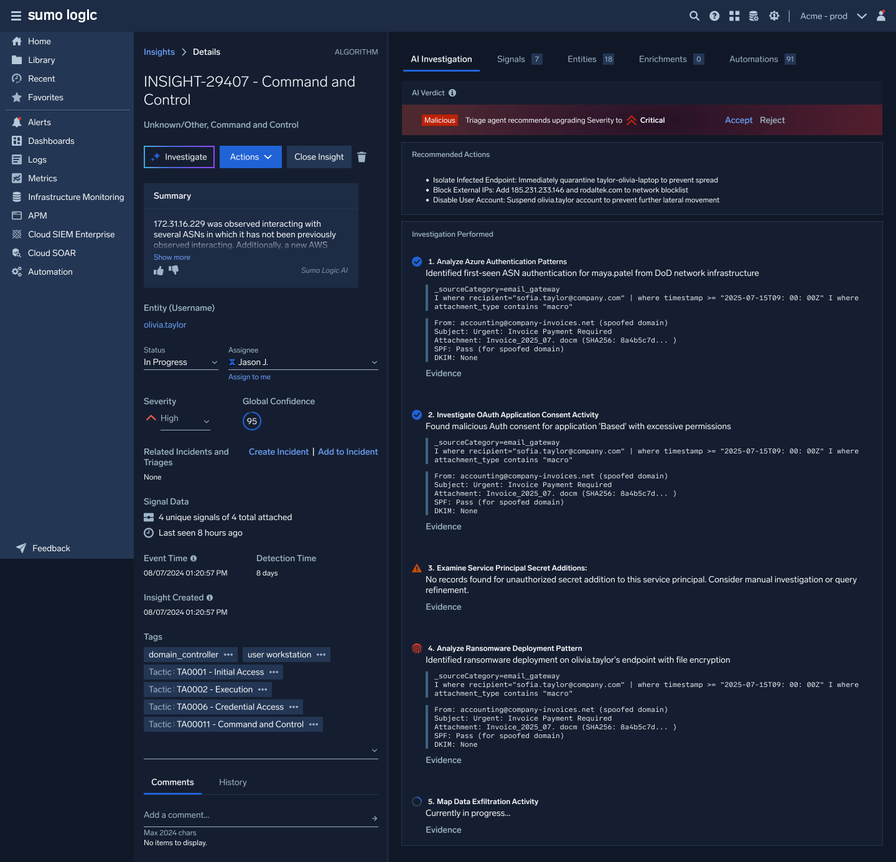Click the Event Time info icon
The image size is (896, 862).
point(194,559)
